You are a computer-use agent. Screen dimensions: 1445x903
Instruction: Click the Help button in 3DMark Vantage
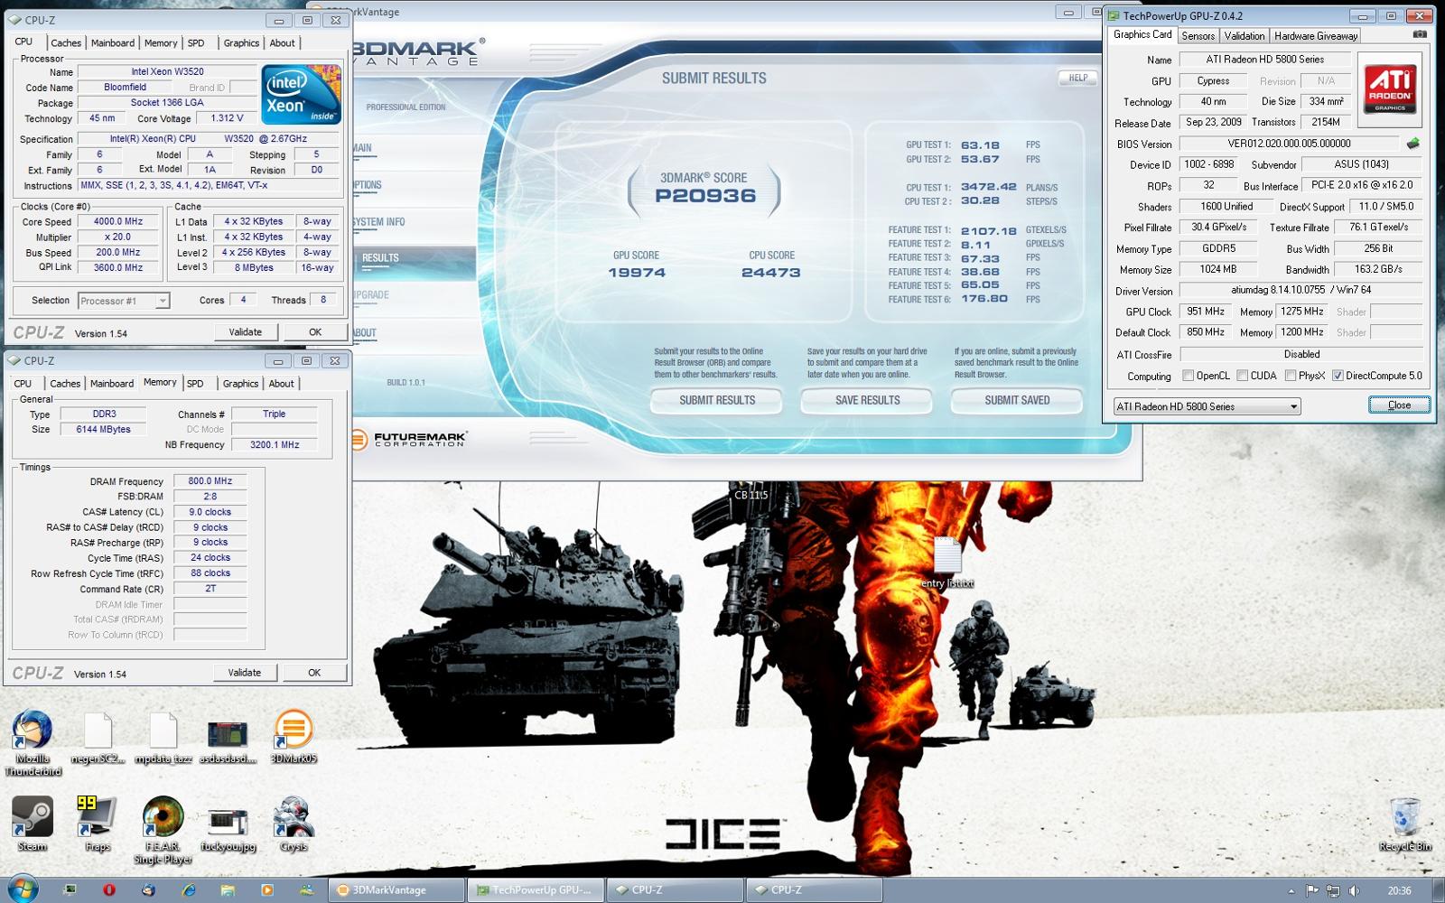point(1078,78)
